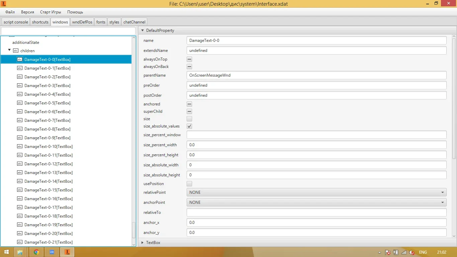The image size is (457, 257).
Task: Toggle the alwaysOnTop checkbox
Action: click(x=189, y=59)
